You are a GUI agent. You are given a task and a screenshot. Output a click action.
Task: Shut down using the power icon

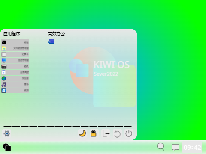pyautogui.click(x=129, y=133)
